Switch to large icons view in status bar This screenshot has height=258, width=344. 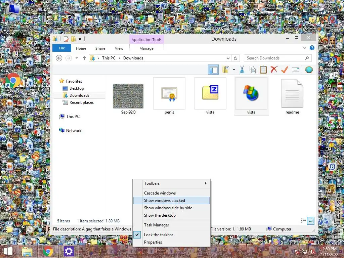point(311,221)
